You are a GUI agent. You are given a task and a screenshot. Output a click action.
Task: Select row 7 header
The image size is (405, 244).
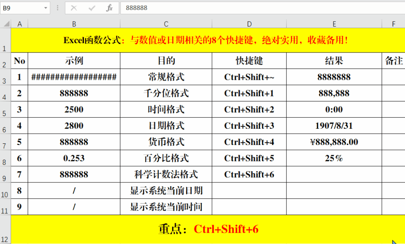[5, 142]
